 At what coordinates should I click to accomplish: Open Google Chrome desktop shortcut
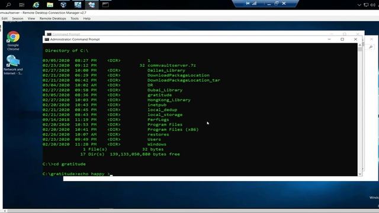pyautogui.click(x=13, y=41)
